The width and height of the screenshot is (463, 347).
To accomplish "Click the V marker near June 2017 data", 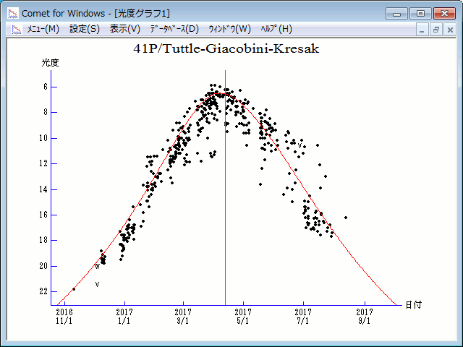I will click(x=300, y=145).
